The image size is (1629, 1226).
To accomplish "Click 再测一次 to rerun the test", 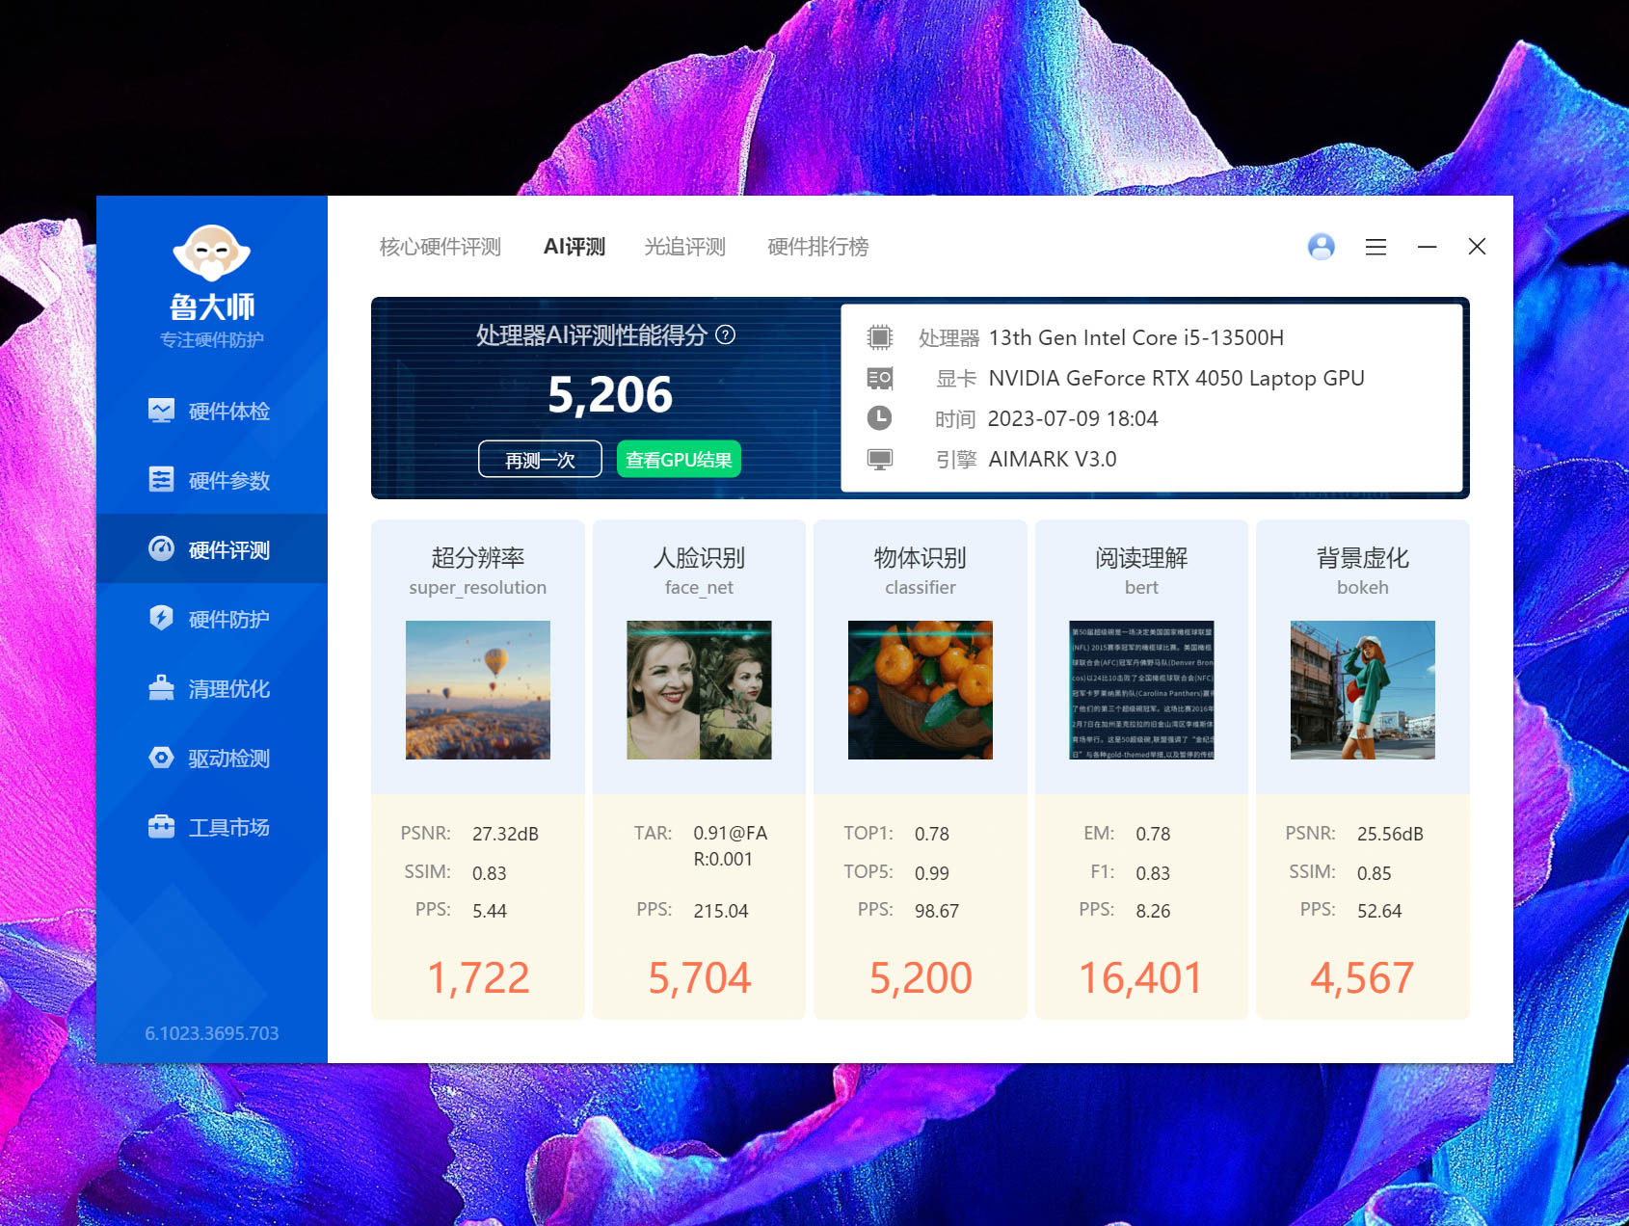I will [540, 459].
